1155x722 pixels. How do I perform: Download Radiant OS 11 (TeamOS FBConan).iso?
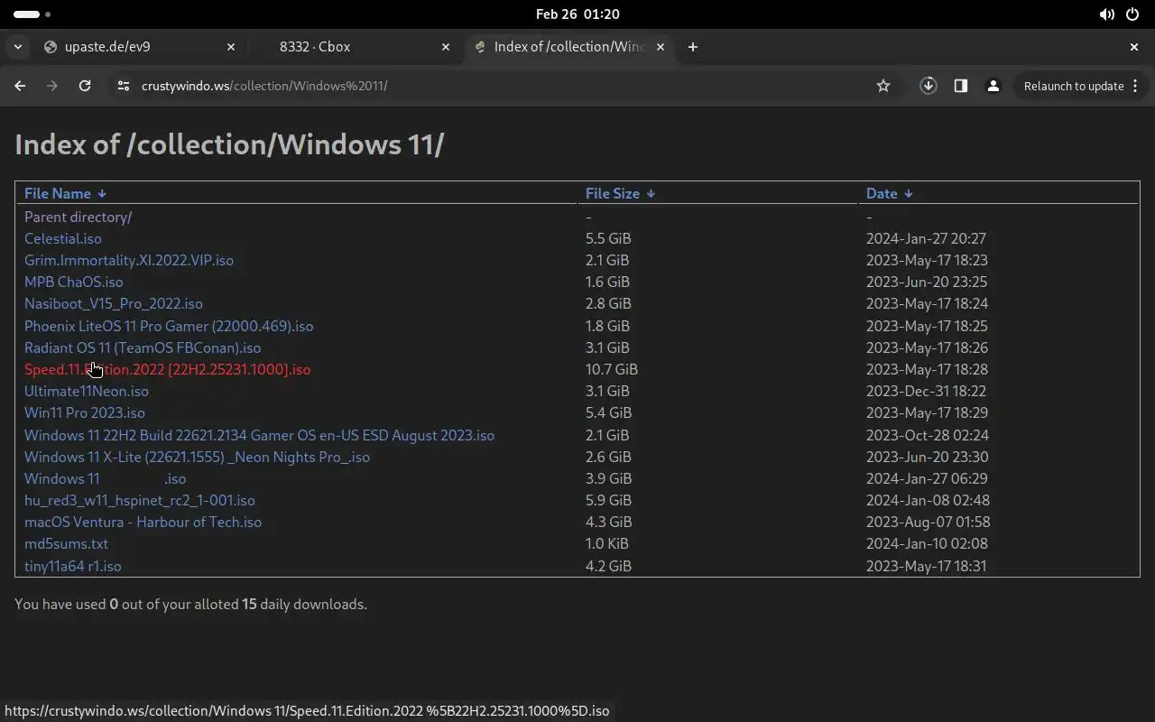[143, 347]
